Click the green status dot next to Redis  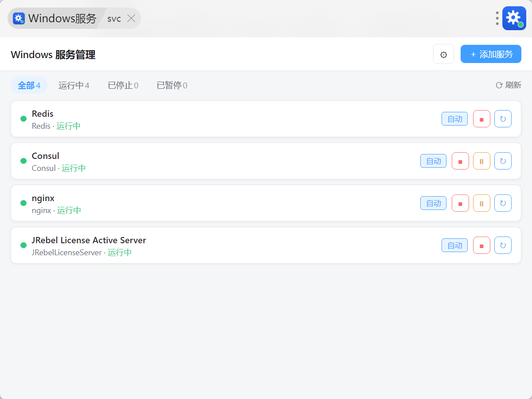23,119
